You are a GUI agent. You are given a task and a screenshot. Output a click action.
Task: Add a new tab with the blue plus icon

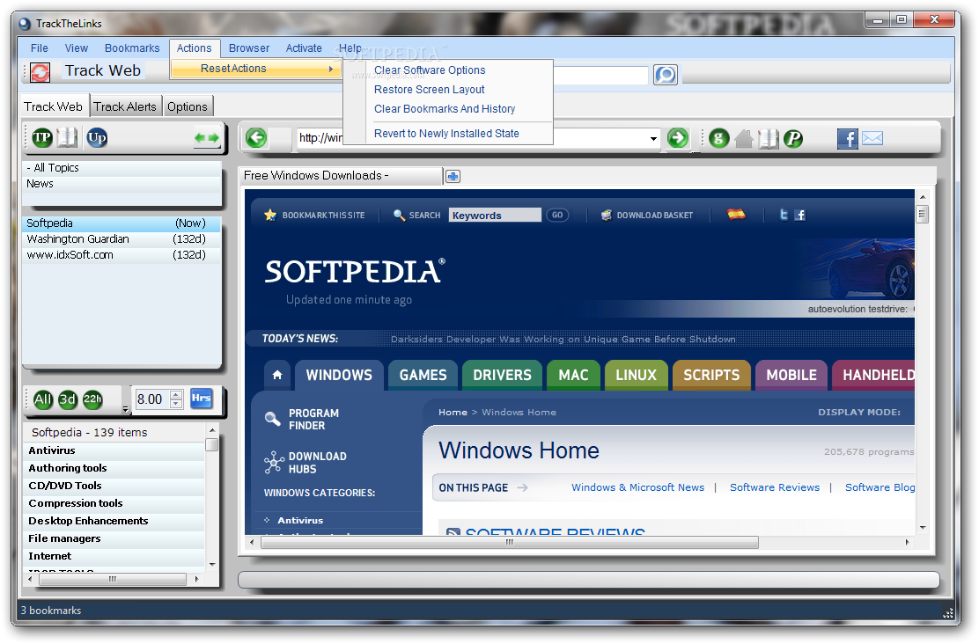pos(453,177)
